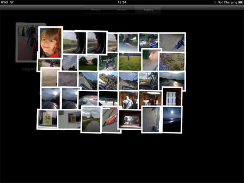The width and height of the screenshot is (244, 183).
Task: Open the cloudy sky photo
Action: pyautogui.click(x=69, y=63)
